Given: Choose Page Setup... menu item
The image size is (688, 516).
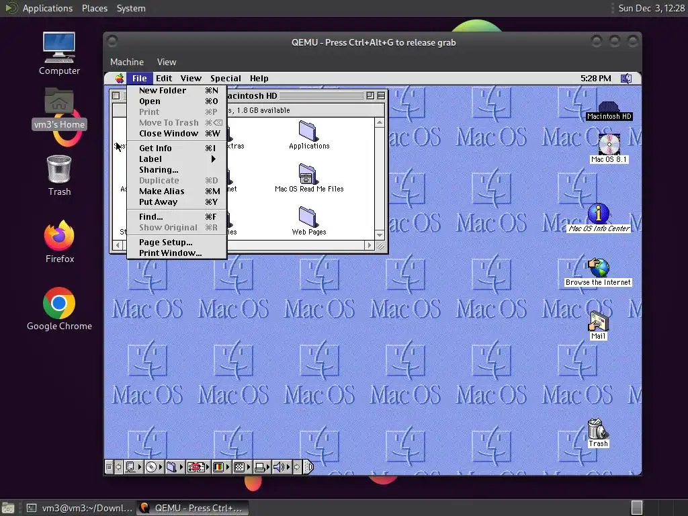Looking at the screenshot, I should pyautogui.click(x=177, y=242).
